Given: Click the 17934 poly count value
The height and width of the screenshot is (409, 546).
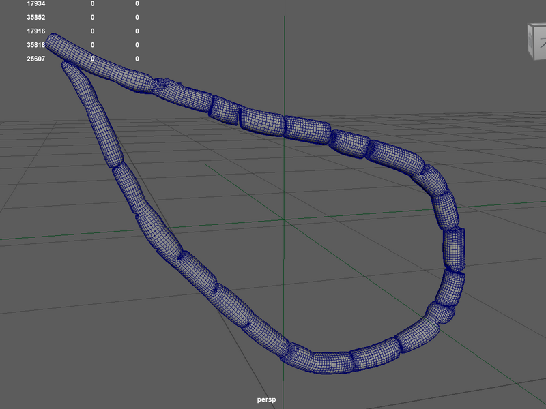Looking at the screenshot, I should pyautogui.click(x=36, y=4).
